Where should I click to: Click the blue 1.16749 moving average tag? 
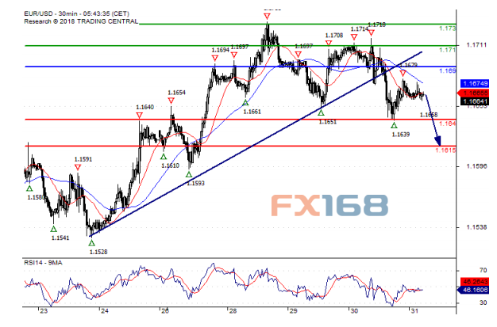pyautogui.click(x=475, y=83)
